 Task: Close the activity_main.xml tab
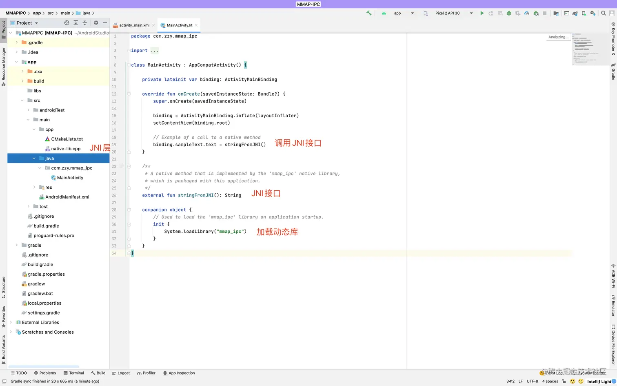(x=153, y=25)
